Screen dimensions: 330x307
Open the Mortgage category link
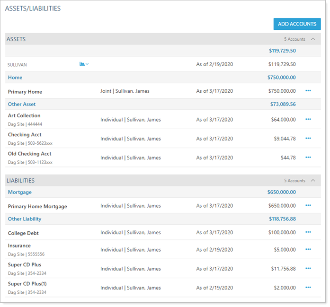click(20, 193)
